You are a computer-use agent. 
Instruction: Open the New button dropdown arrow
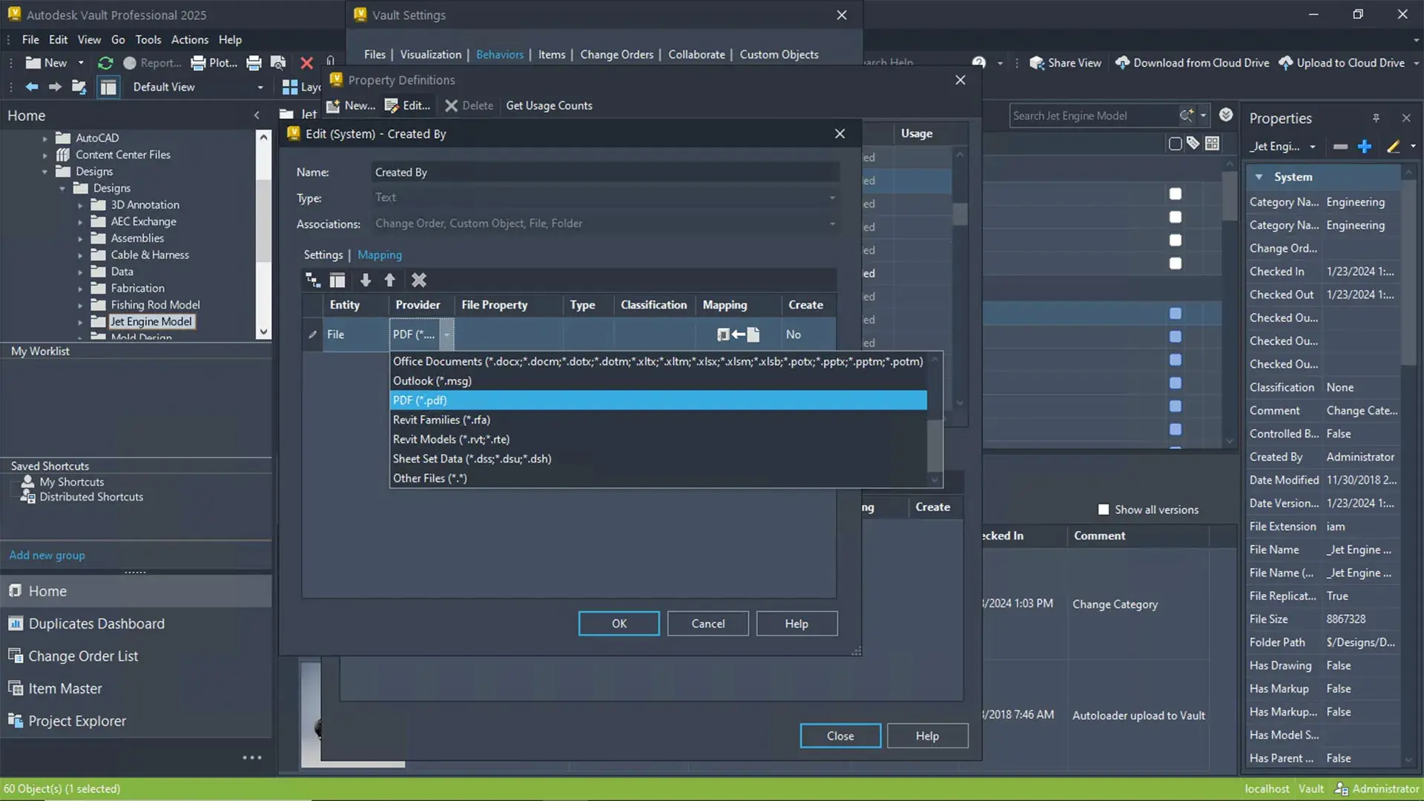pyautogui.click(x=81, y=63)
